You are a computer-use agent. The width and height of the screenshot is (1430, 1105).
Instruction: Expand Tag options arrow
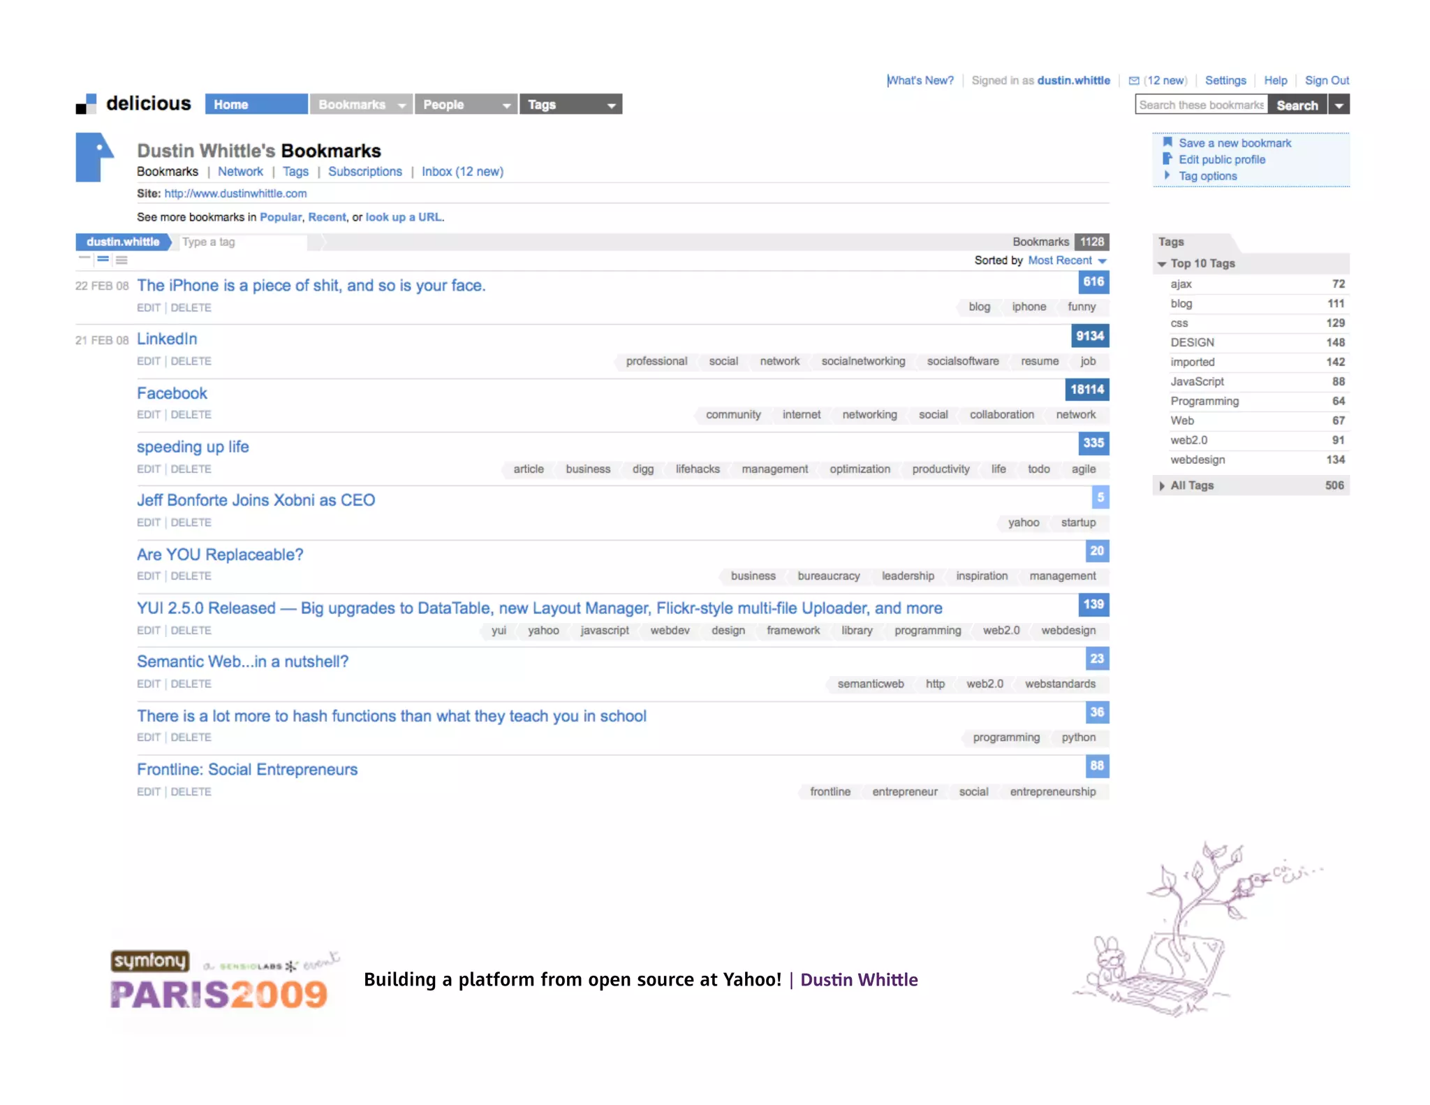point(1167,175)
